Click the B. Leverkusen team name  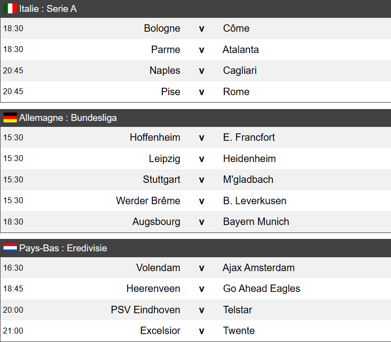coord(255,201)
